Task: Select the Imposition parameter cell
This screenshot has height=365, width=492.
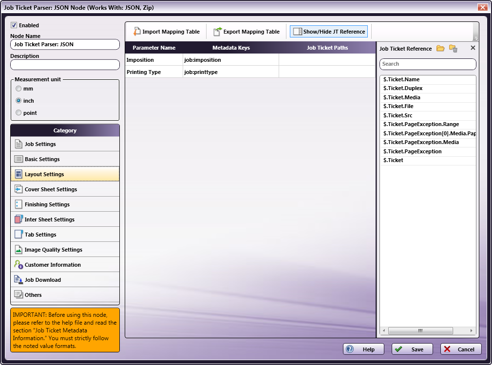Action: (x=154, y=60)
